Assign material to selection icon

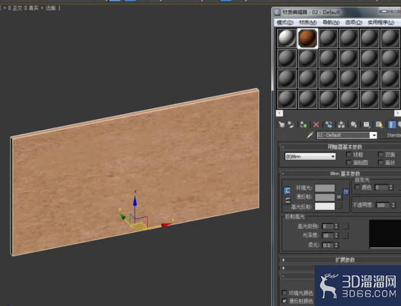[303, 124]
